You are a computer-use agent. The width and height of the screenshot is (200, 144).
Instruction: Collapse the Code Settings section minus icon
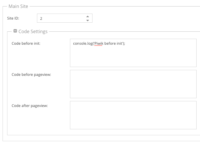click(x=15, y=31)
